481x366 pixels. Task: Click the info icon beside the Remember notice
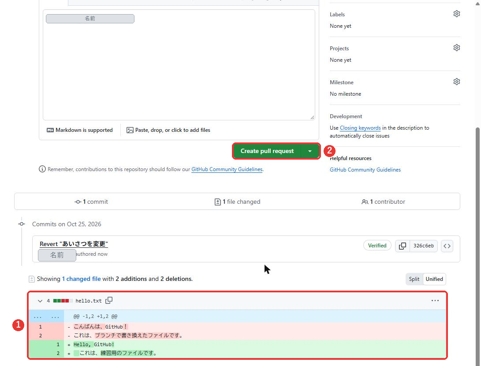tap(42, 169)
